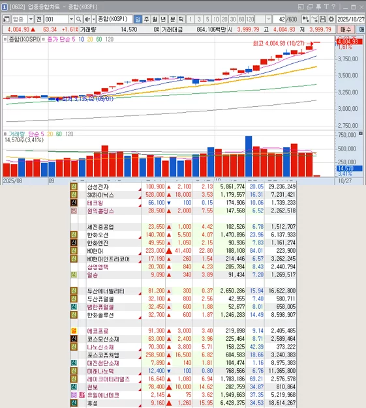Select the 세진중공업 stock name
Screen dimensions: 366x408
point(100,227)
